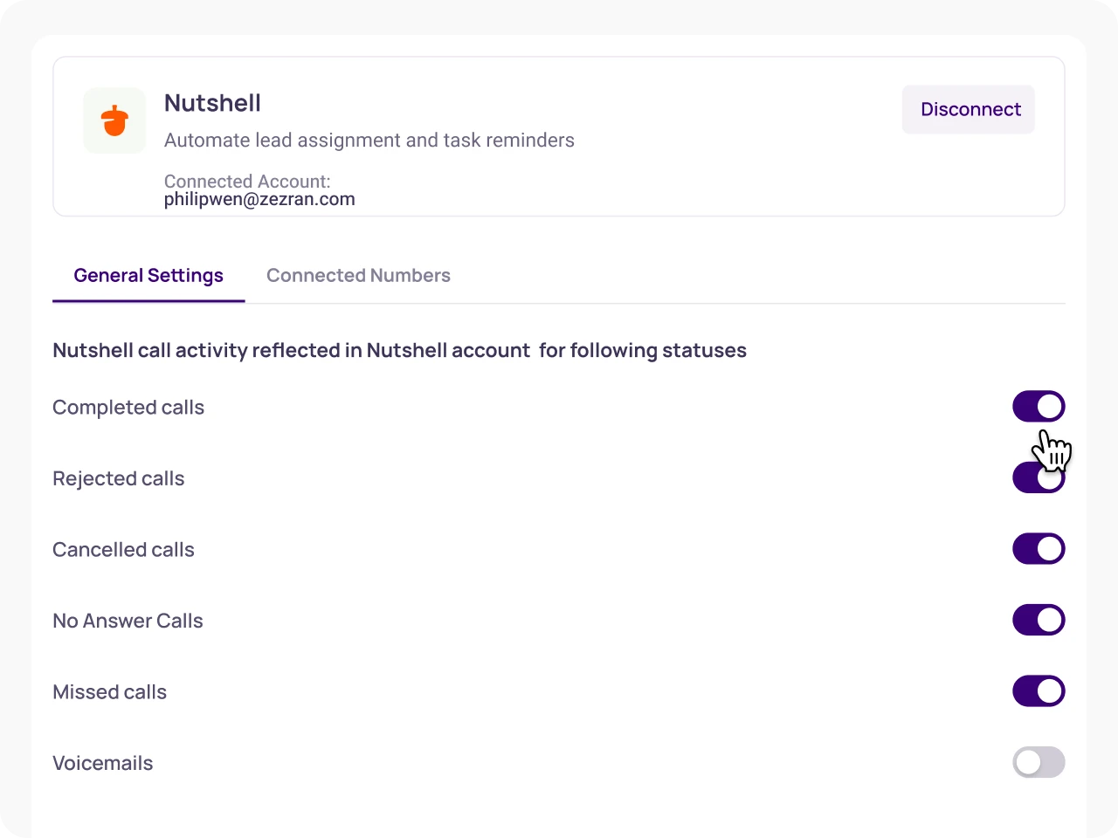The width and height of the screenshot is (1118, 838).
Task: Click the No Answer Calls label
Action: [128, 621]
